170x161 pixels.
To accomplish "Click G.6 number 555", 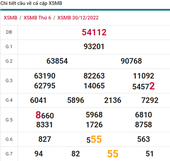I will pos(94,140).
